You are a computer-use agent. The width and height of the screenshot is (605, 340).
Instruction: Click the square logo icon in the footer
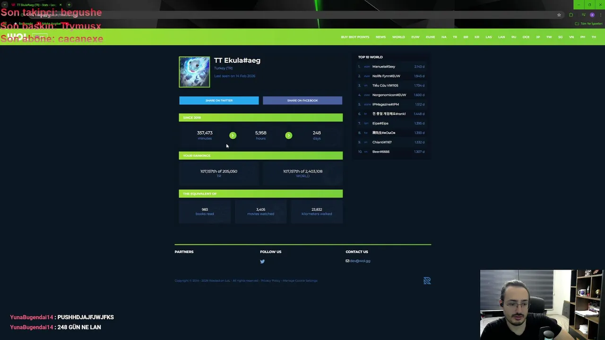pos(427,280)
